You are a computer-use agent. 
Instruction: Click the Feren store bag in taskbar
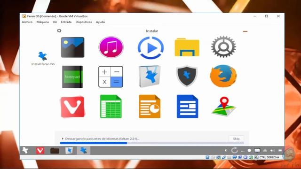pyautogui.click(x=69, y=151)
